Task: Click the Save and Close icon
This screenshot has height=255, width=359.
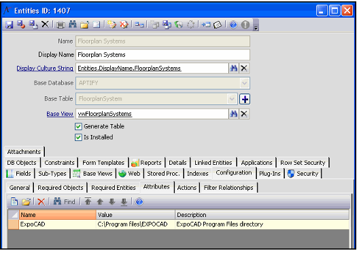Action: coord(21,24)
